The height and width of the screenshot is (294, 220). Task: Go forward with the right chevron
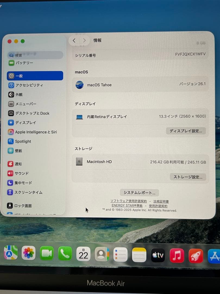point(84,40)
